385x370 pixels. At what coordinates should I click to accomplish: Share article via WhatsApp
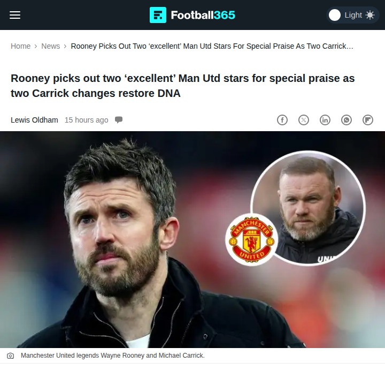[x=346, y=120]
